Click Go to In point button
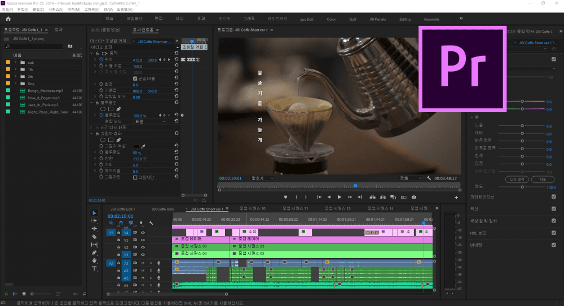Viewport: 564px width, 306px height. coord(319,197)
